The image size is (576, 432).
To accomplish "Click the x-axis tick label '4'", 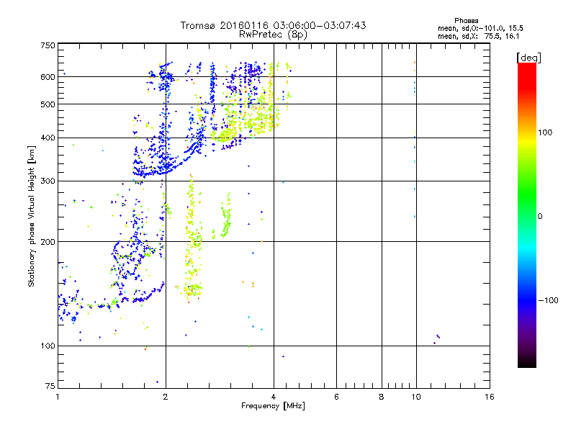I will click(x=274, y=397).
